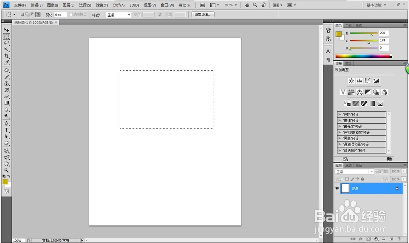Toggle Quick Mask mode
The height and width of the screenshot is (243, 409).
point(7,191)
